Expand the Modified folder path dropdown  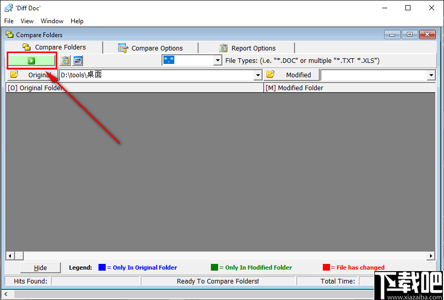[431, 75]
